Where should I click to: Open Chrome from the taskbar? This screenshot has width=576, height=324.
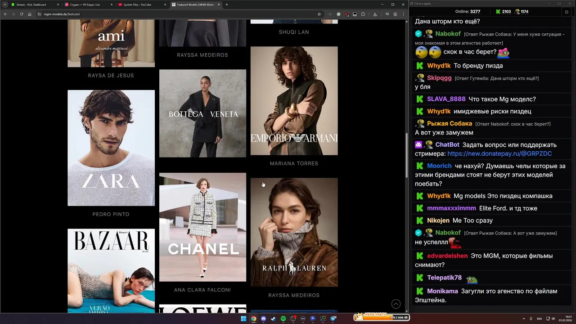coord(253,319)
